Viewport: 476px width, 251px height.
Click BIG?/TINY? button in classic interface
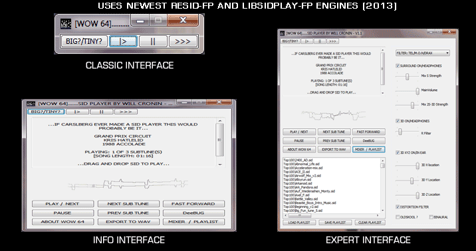click(x=84, y=41)
